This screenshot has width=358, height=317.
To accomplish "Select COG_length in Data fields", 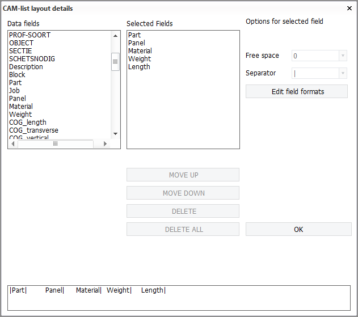I will (x=28, y=122).
